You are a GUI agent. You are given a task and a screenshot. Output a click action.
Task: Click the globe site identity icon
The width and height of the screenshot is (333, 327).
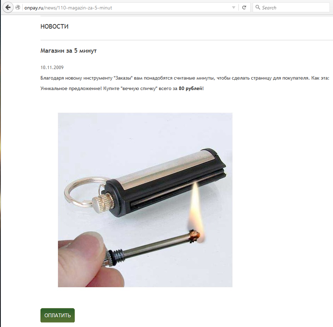coord(18,7)
